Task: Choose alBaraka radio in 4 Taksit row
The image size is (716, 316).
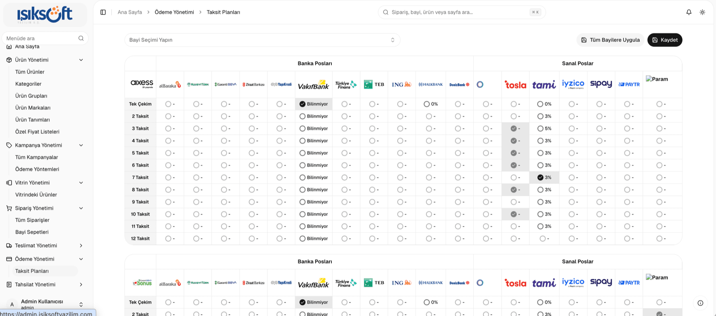Action: (x=168, y=141)
